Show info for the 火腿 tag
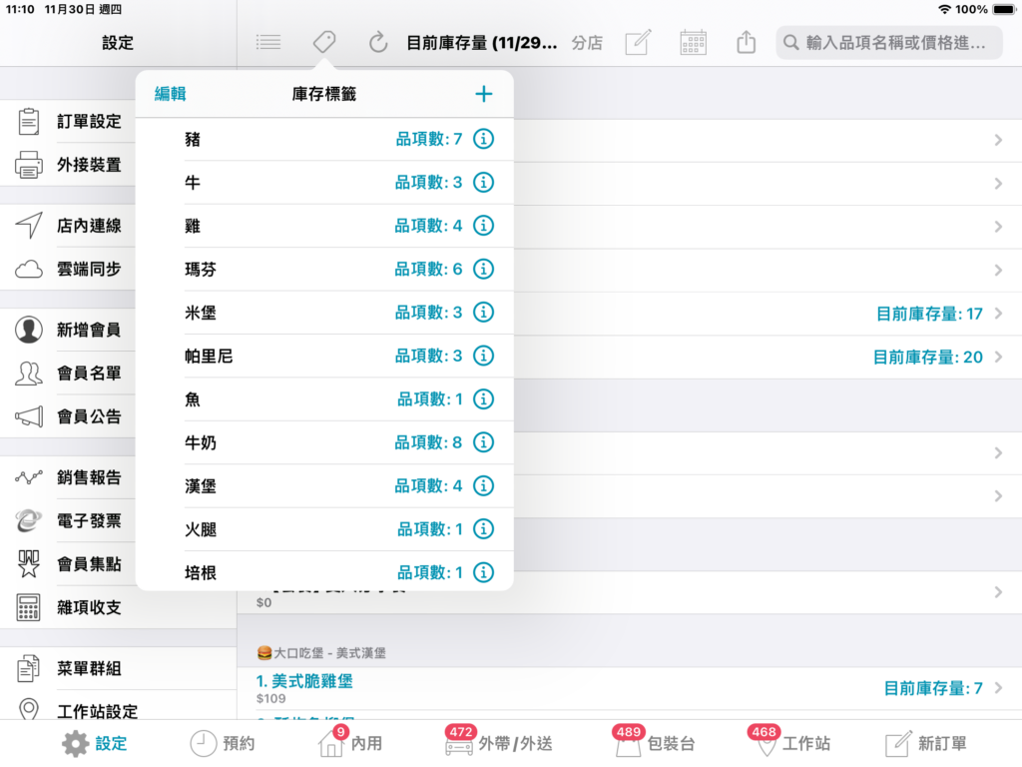The image size is (1022, 767). pos(484,529)
